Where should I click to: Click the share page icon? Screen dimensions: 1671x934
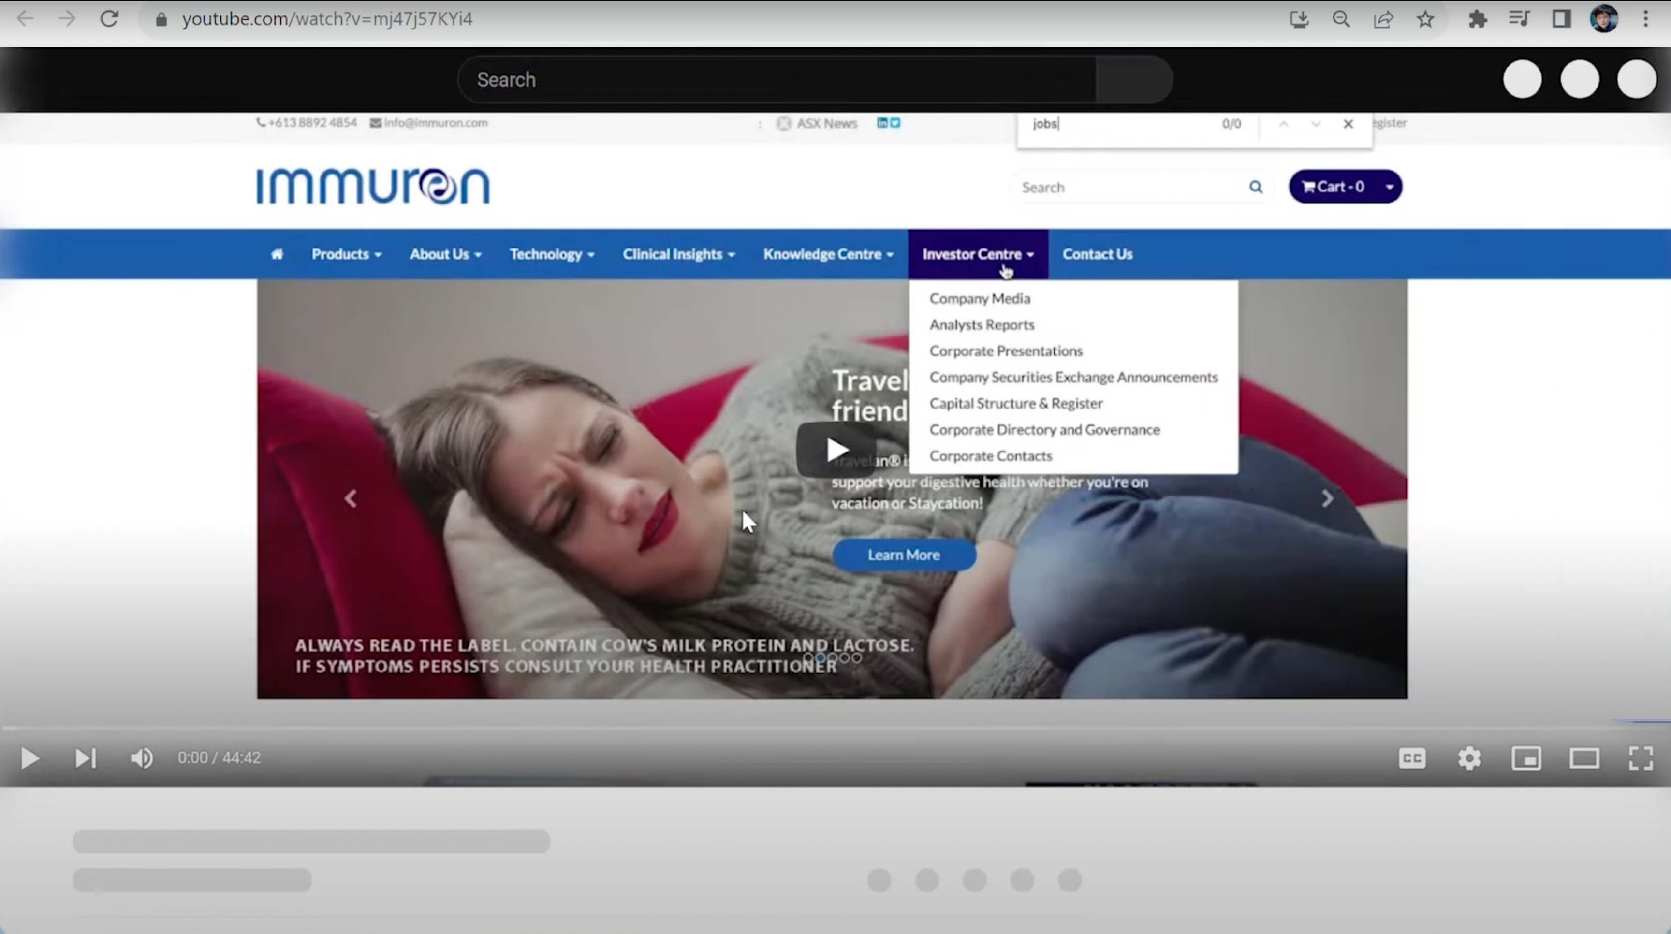point(1383,19)
